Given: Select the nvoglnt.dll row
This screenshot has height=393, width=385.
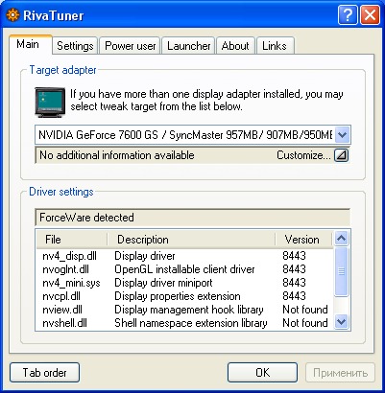Looking at the screenshot, I should coord(184,269).
